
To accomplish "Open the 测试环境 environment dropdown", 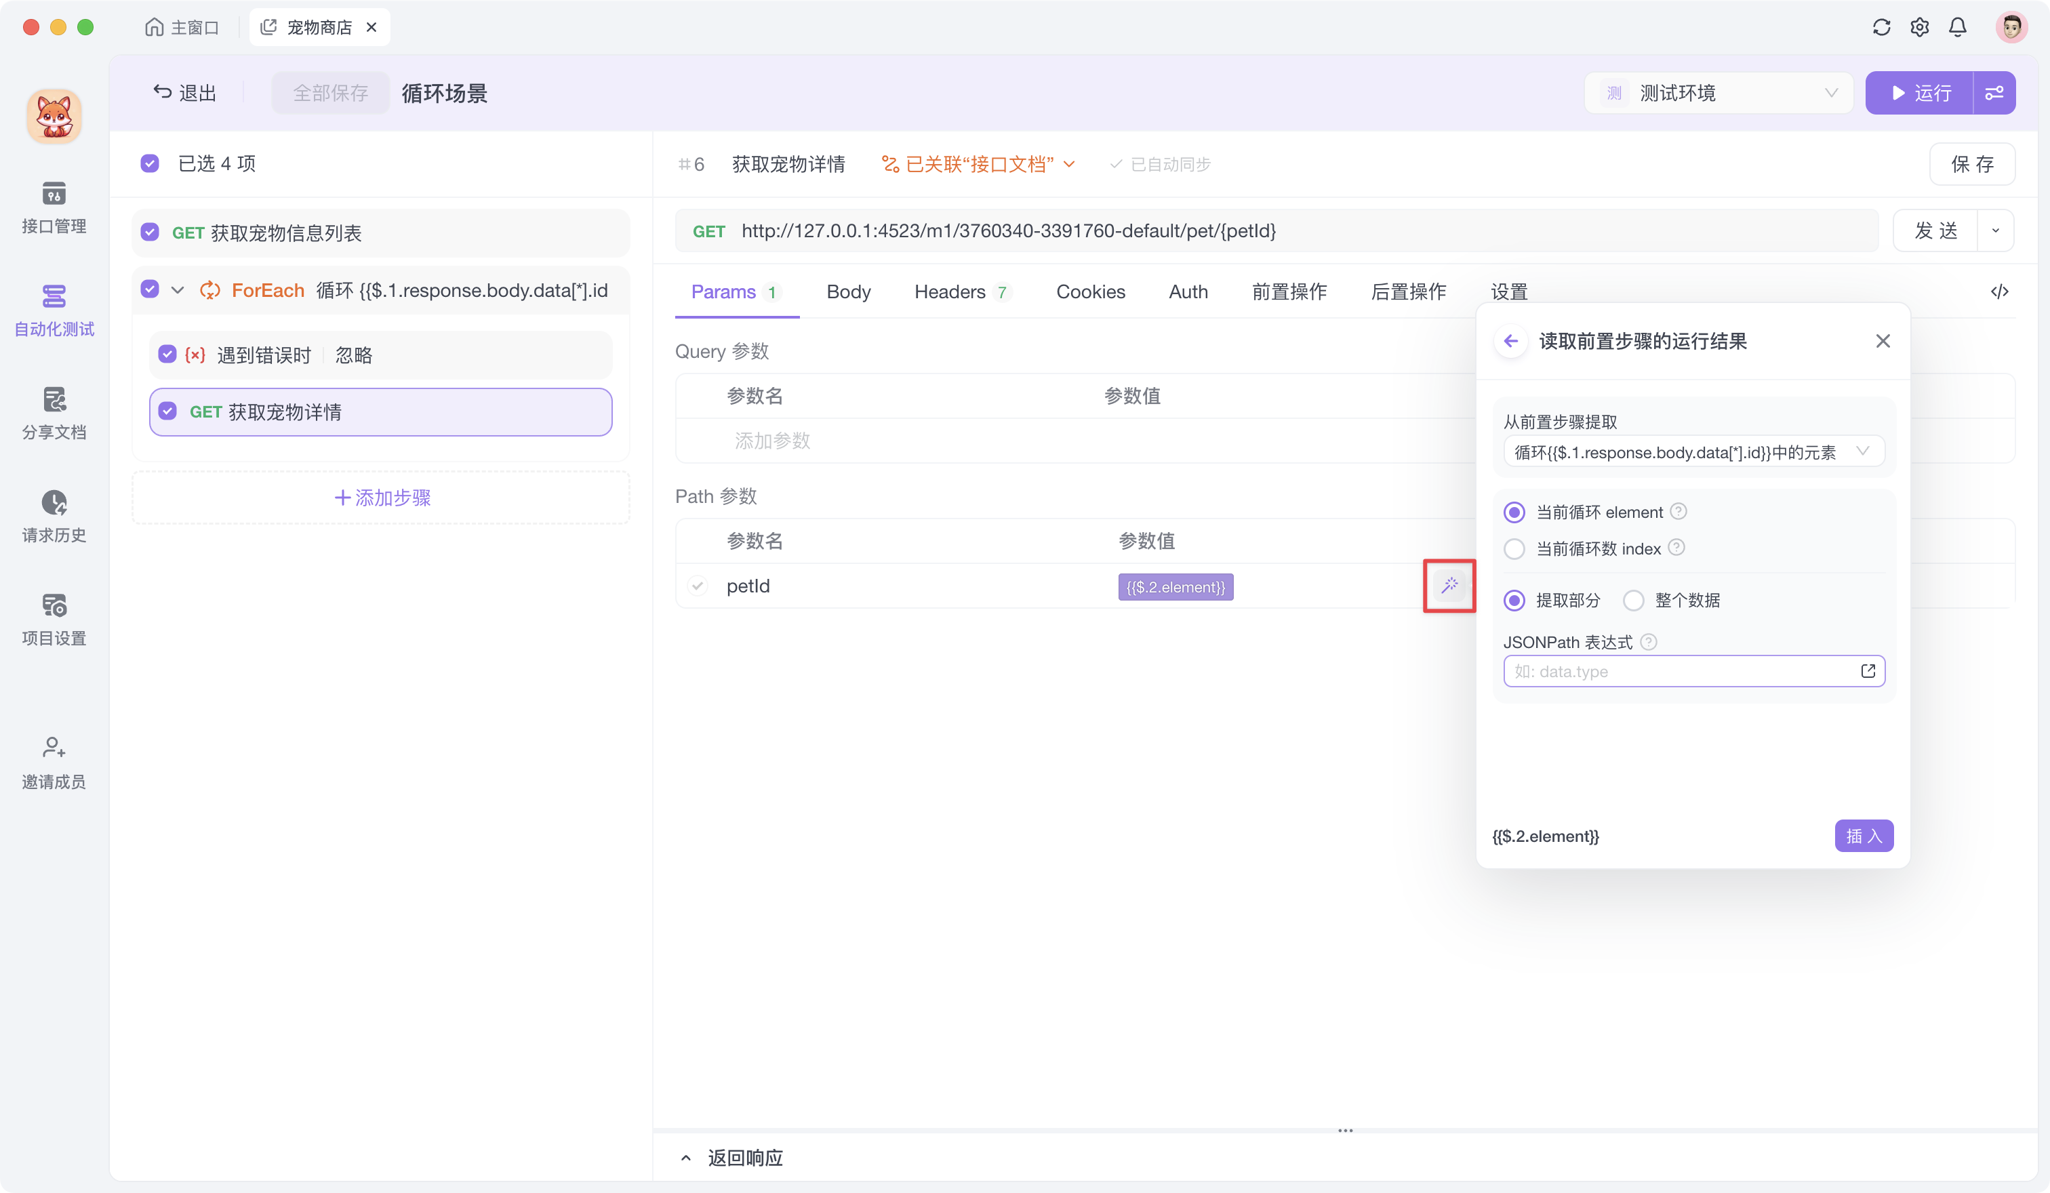I will coord(1718,93).
